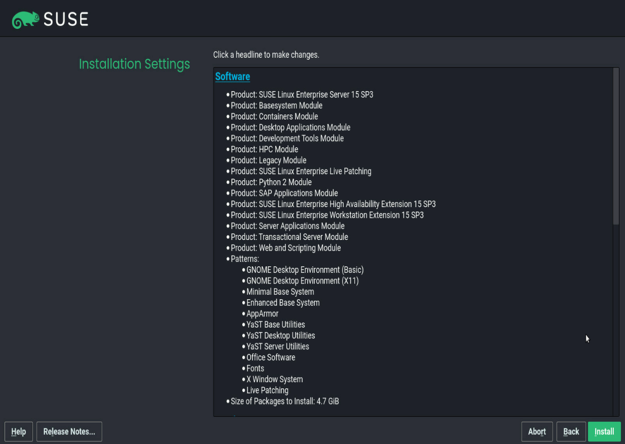Select 'Product: SUSE Linux Enterprise Server 15 SP3'

click(x=302, y=95)
